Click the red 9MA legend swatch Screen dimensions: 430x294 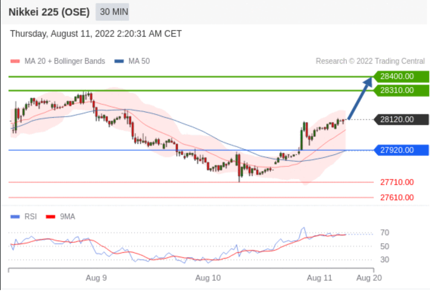pos(51,217)
